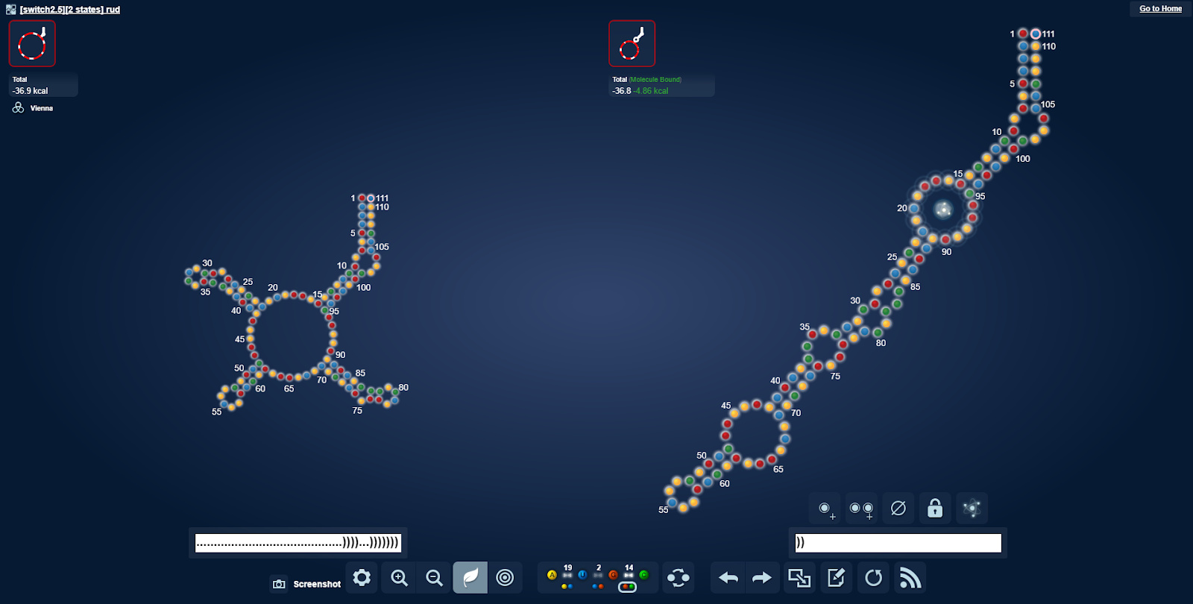Open the settings gear in bottom toolbar
Screen dimensions: 1193x604
click(362, 578)
